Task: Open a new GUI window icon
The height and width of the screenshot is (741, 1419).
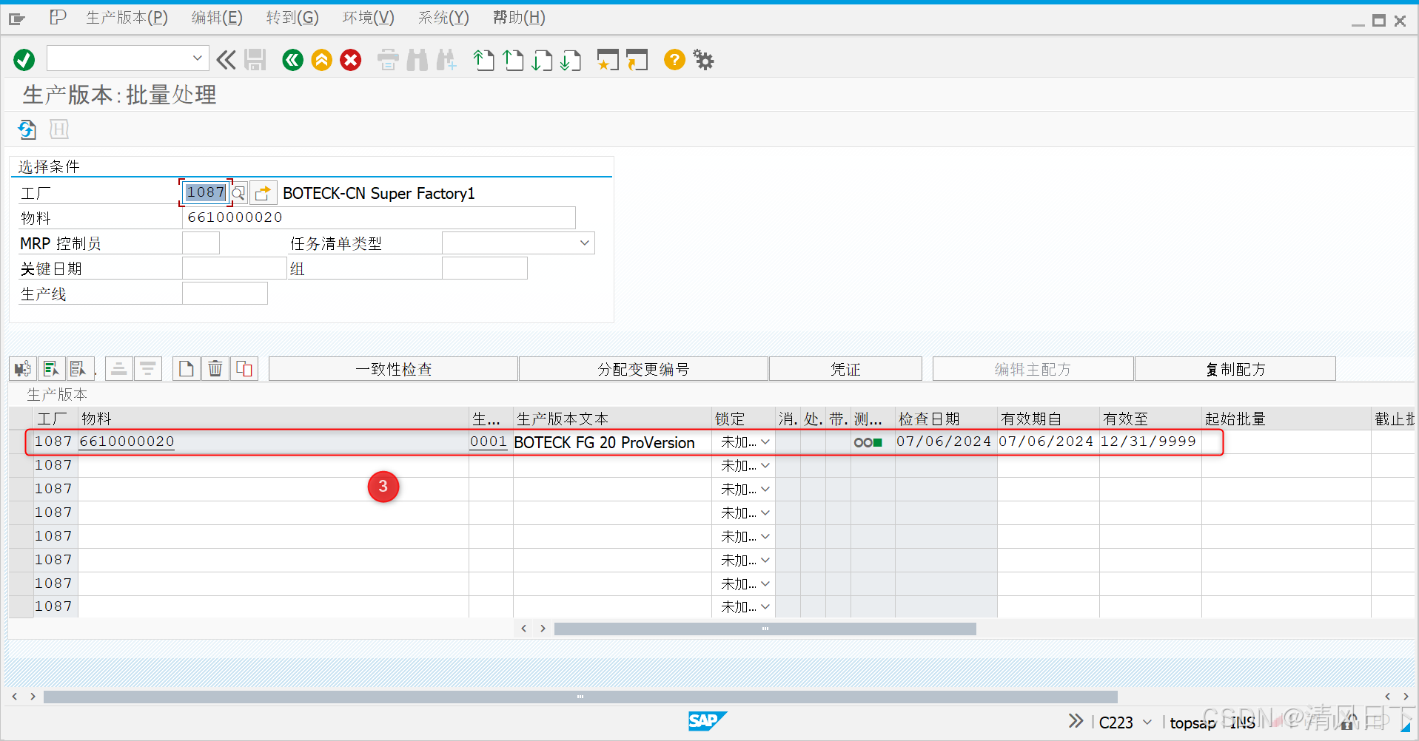Action: pos(608,60)
